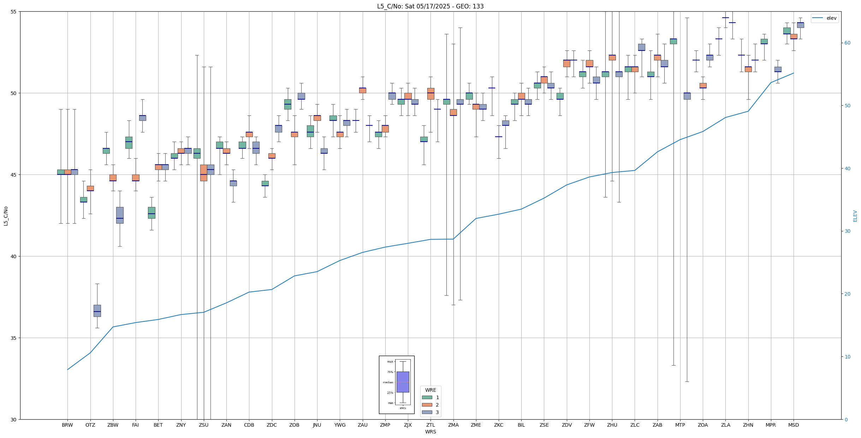
Task: Click the green WRE 1 legend swatch
Action: coord(427,397)
